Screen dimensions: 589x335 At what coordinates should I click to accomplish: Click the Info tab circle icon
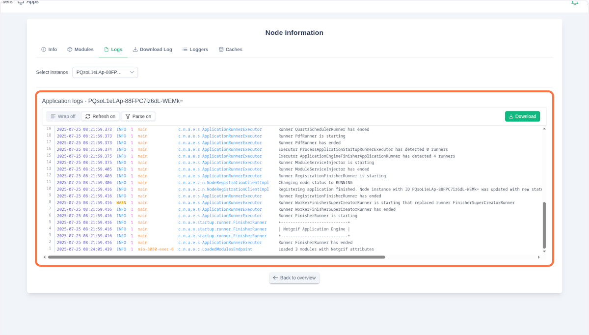(43, 49)
